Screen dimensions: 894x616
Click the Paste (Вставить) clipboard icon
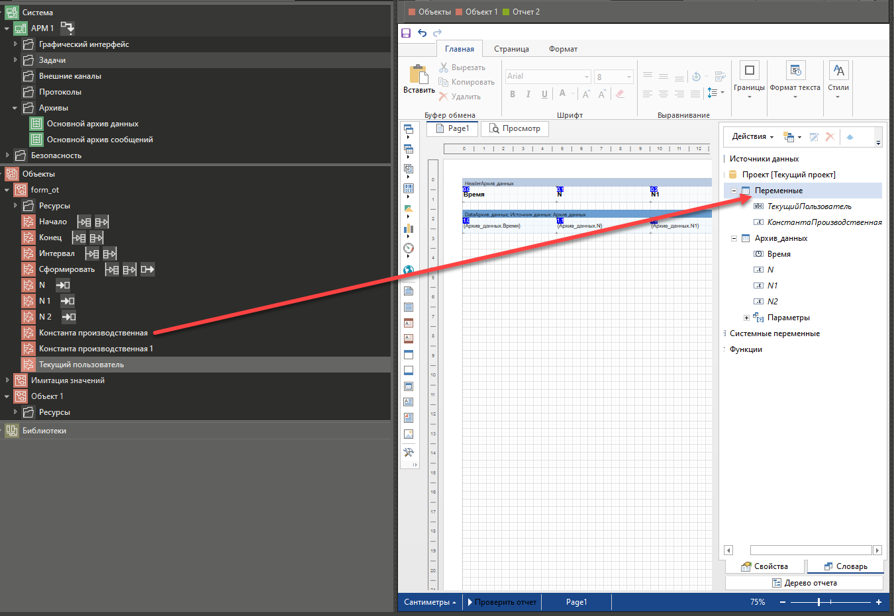coord(419,74)
